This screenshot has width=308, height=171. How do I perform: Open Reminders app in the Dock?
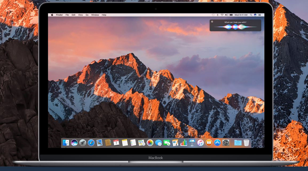(x=133, y=143)
